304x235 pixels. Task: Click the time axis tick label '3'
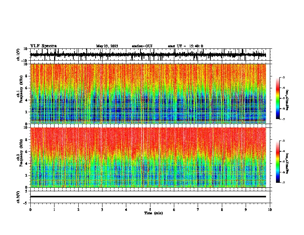[102, 210]
